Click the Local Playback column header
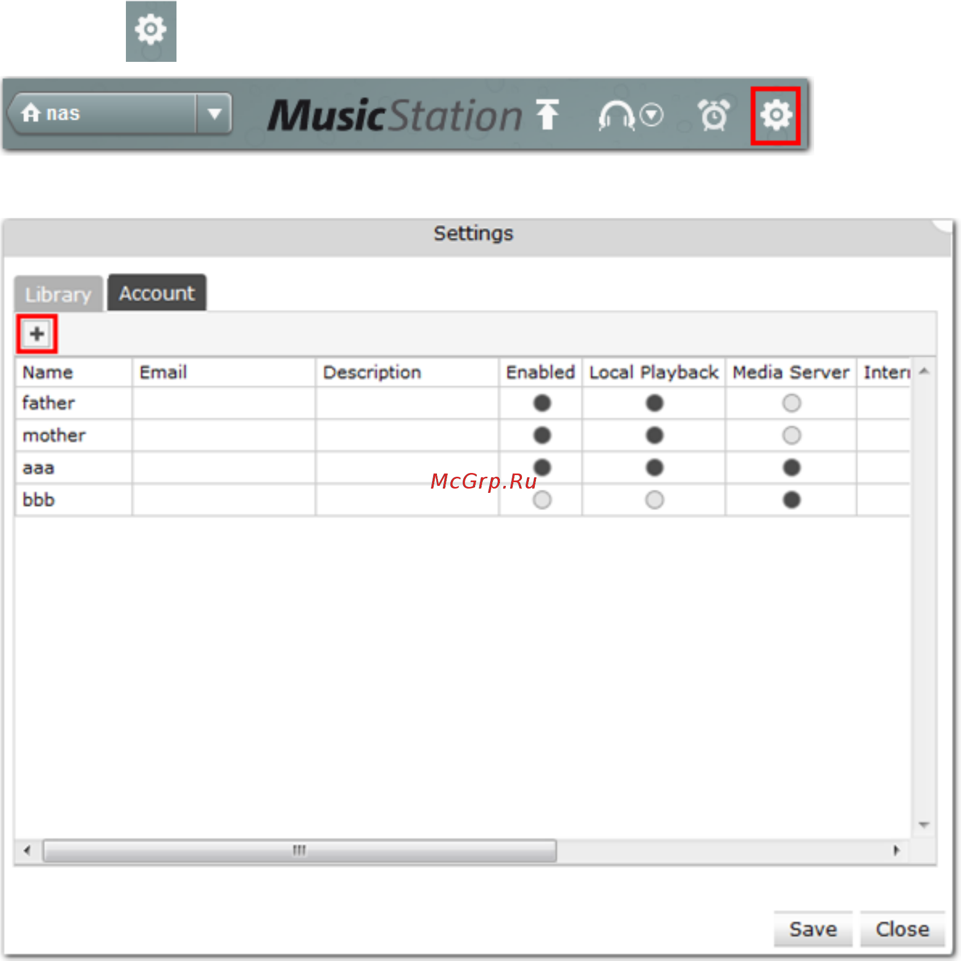The image size is (961, 961). point(654,372)
